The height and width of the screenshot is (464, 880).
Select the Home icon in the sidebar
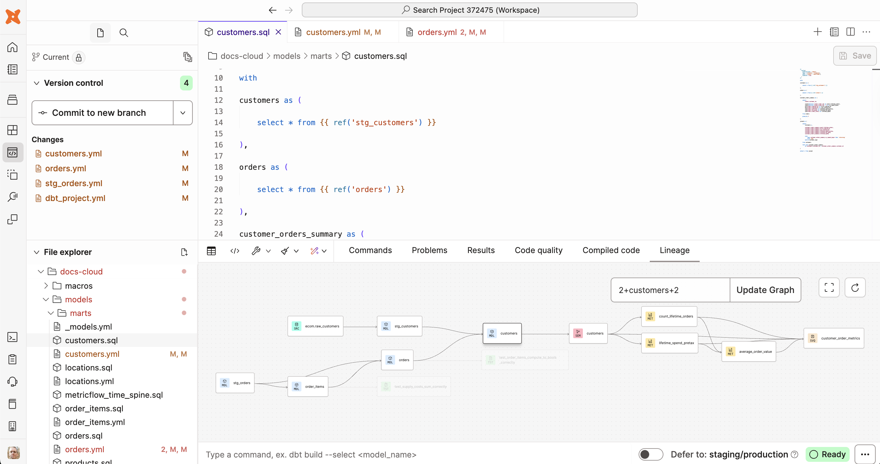click(x=13, y=47)
